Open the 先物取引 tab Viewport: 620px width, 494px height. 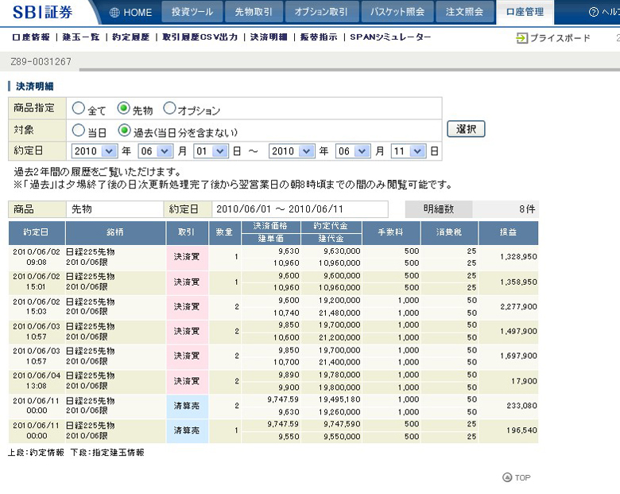(254, 12)
